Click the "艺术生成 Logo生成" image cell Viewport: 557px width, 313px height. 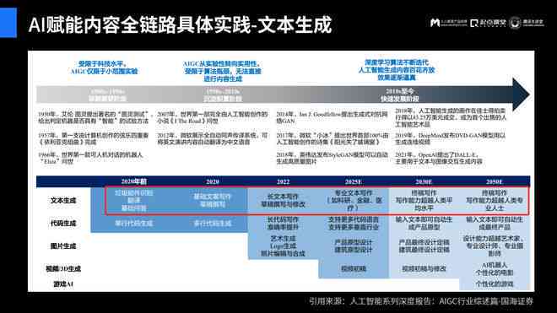tap(283, 246)
